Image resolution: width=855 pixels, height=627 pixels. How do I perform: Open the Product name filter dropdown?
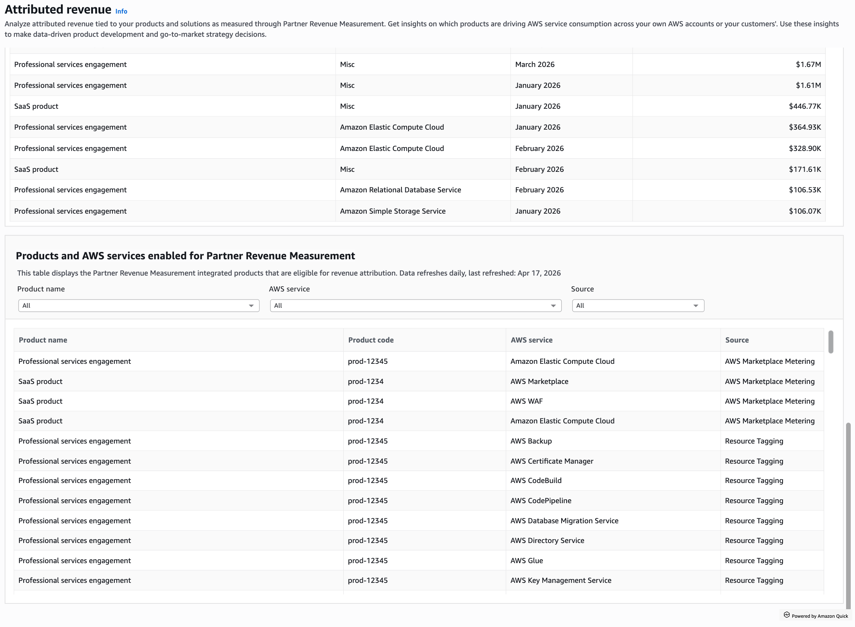pyautogui.click(x=138, y=306)
